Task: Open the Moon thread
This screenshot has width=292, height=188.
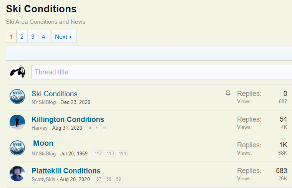Action: (43, 143)
